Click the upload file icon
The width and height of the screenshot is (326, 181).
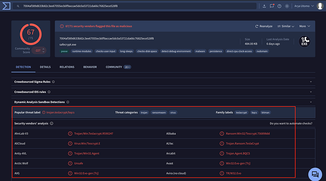[264, 6]
